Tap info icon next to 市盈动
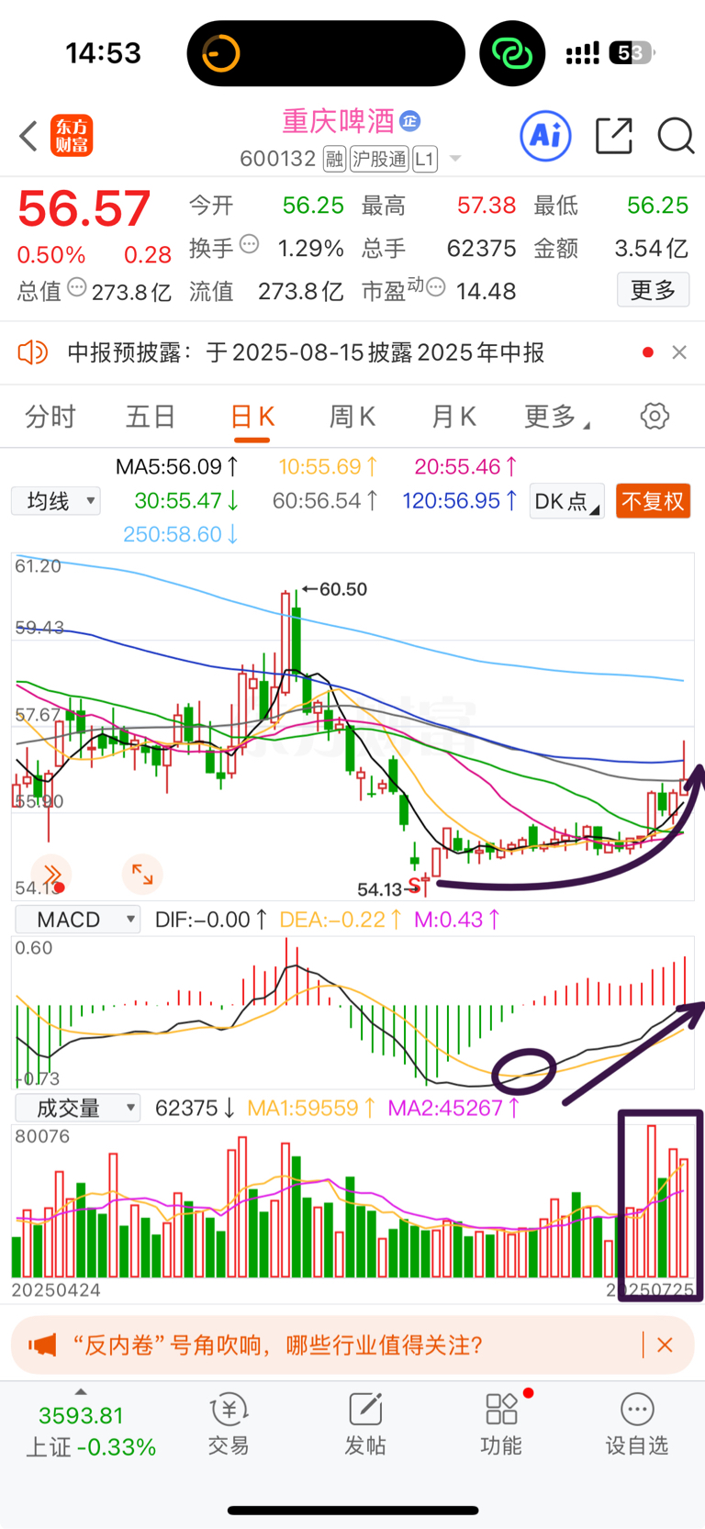The width and height of the screenshot is (705, 1529). click(436, 287)
